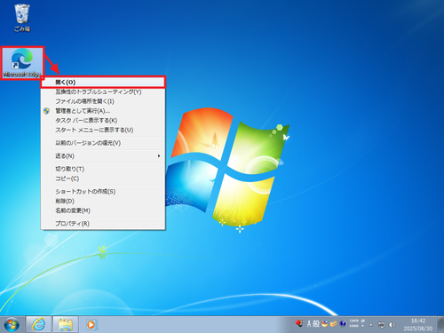Open Windows Explorer folder on taskbar
444x333 pixels.
coord(66,324)
